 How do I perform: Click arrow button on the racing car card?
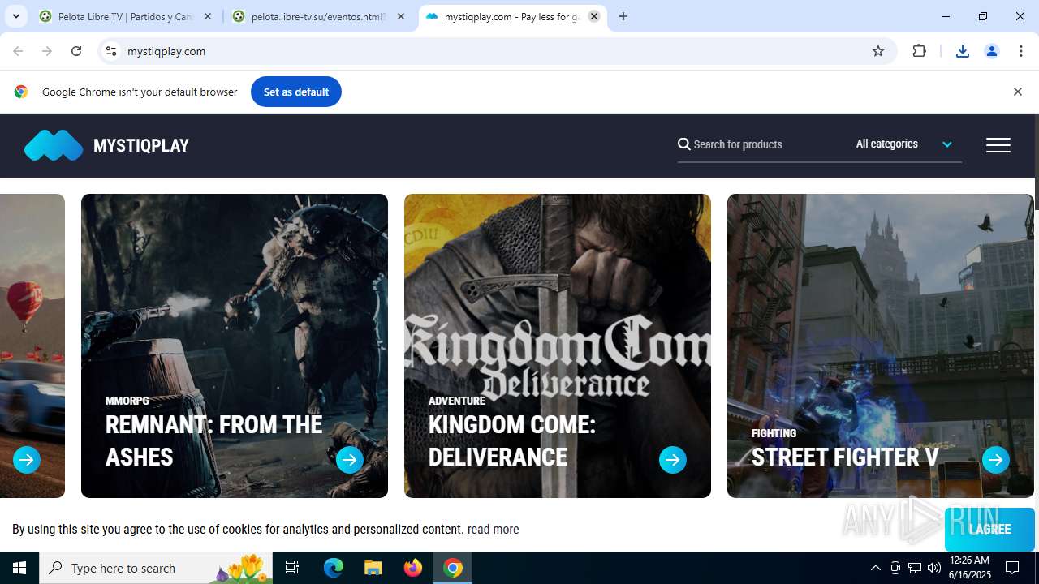27,460
